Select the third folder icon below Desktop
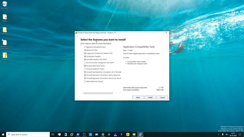The height and width of the screenshot is (137, 244). [5, 31]
